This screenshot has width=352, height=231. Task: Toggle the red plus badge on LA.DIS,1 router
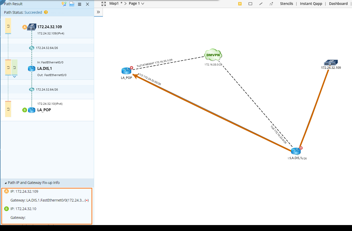coord(300,148)
